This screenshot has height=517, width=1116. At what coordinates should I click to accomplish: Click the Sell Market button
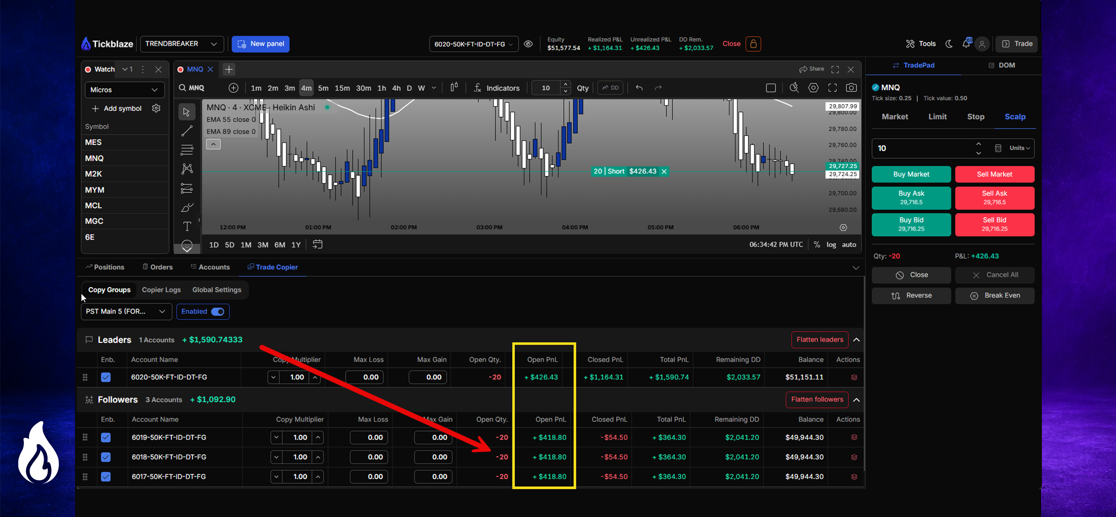994,174
